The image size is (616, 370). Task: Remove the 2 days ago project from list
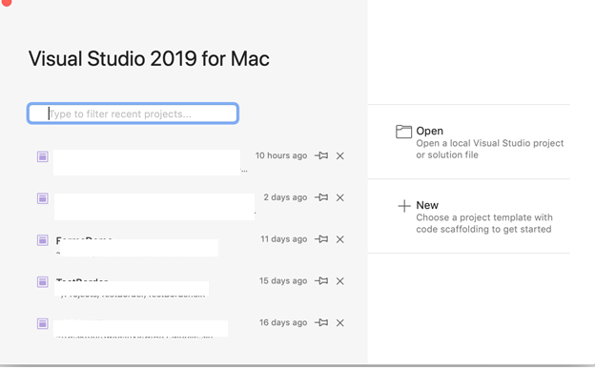coord(340,197)
